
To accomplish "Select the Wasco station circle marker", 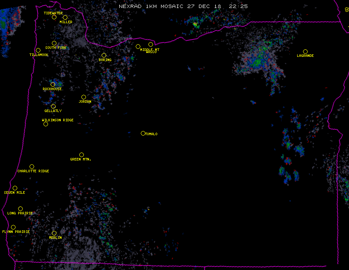I will pos(150,44).
